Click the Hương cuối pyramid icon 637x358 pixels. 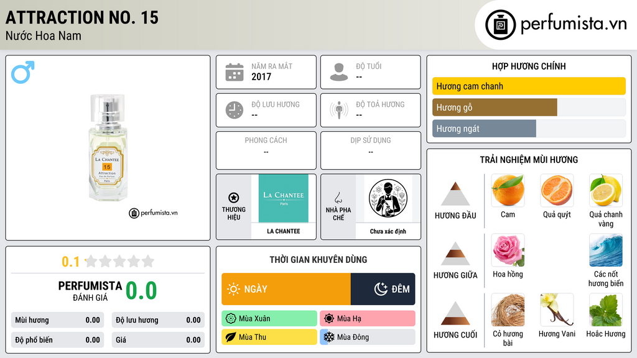pos(455,313)
